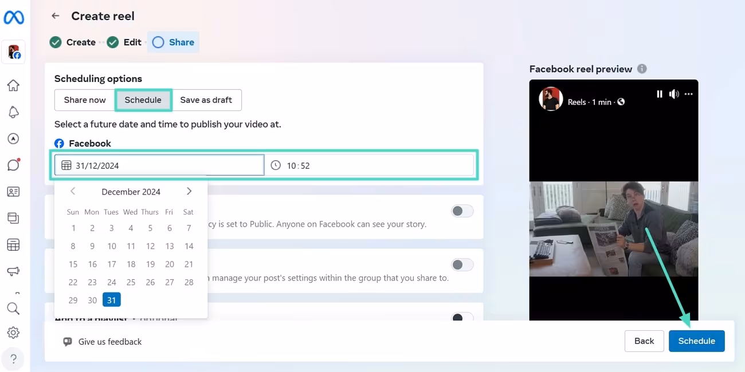Mute the reel preview audio

[674, 94]
